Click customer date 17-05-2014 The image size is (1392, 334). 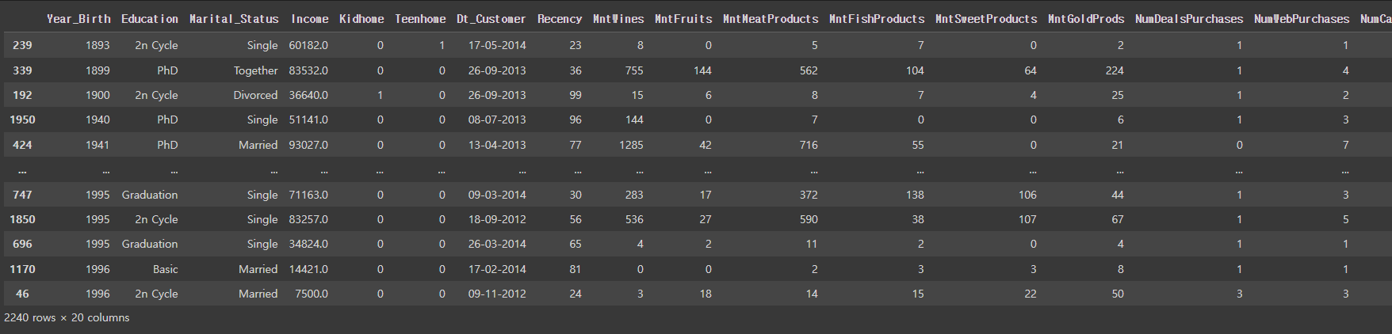click(x=497, y=45)
